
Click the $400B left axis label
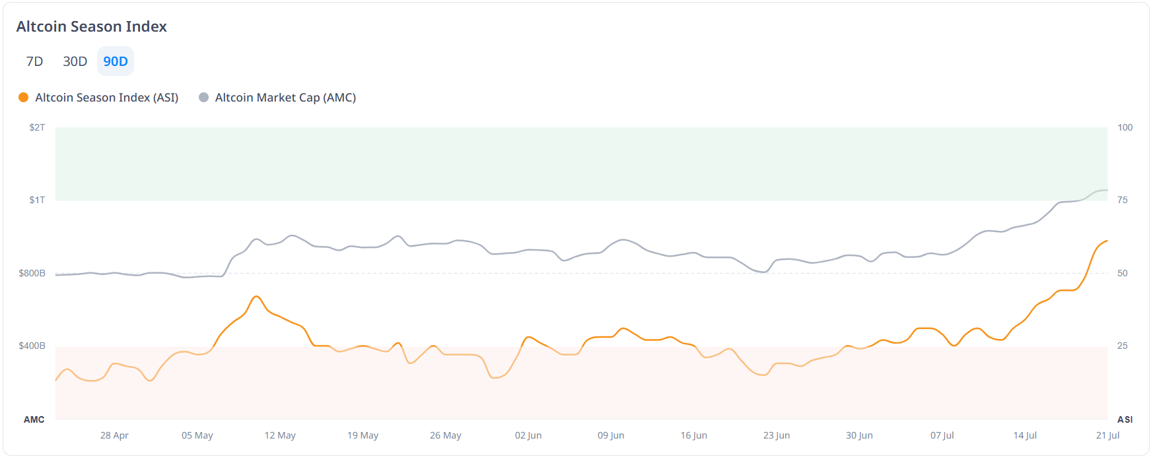click(x=32, y=346)
